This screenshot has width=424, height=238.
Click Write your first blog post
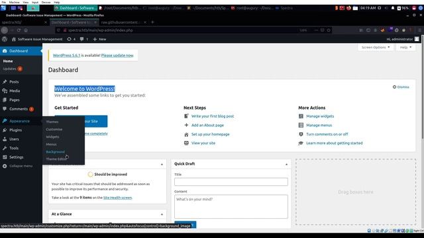coord(213,116)
